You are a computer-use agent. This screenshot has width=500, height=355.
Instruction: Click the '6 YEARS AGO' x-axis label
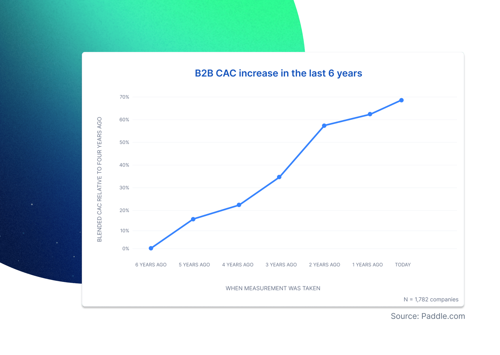tap(151, 265)
